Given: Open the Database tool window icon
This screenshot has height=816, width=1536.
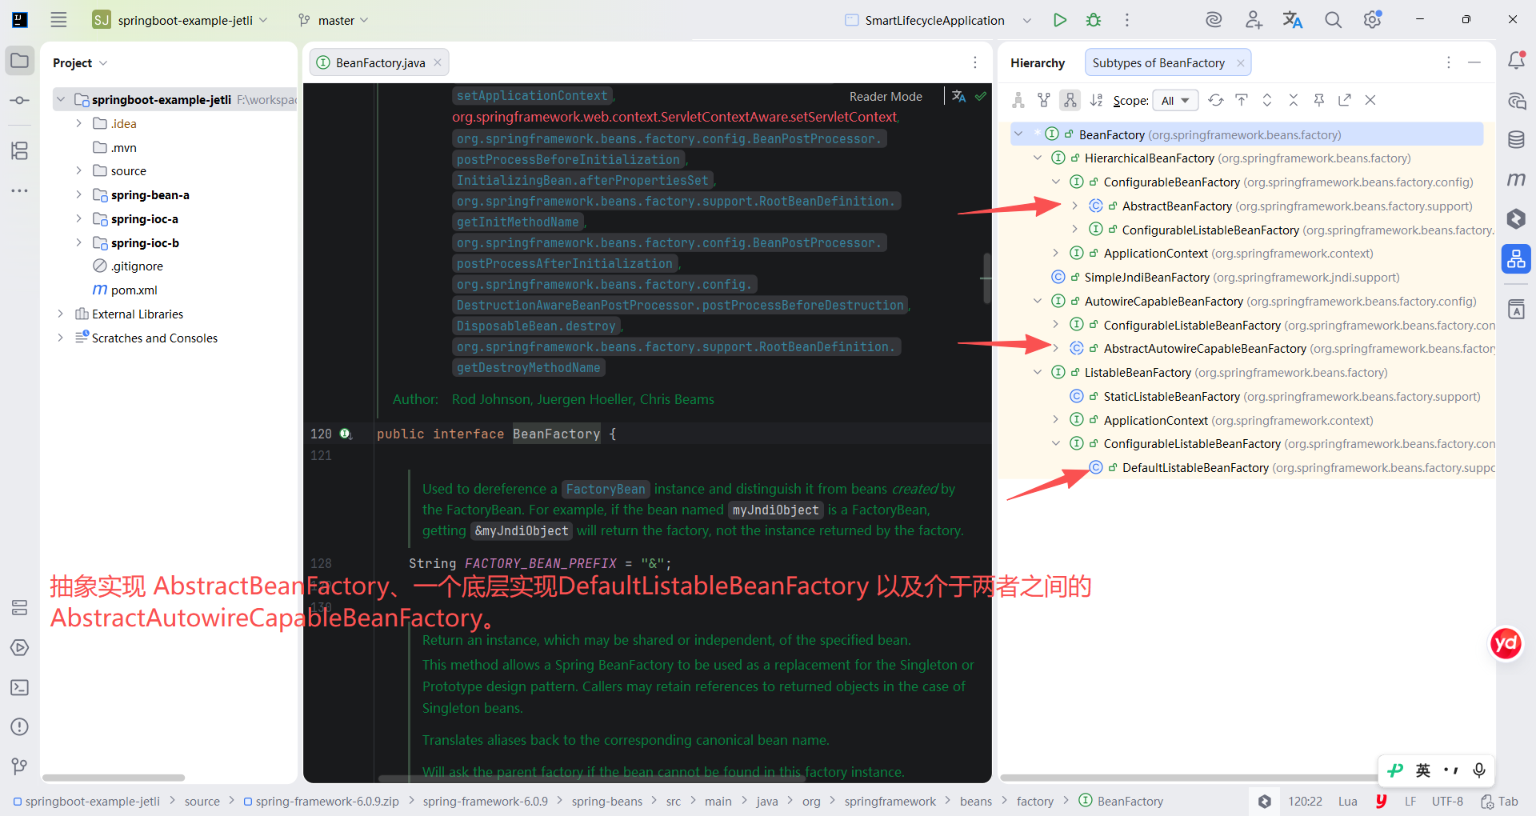Looking at the screenshot, I should pyautogui.click(x=1516, y=140).
